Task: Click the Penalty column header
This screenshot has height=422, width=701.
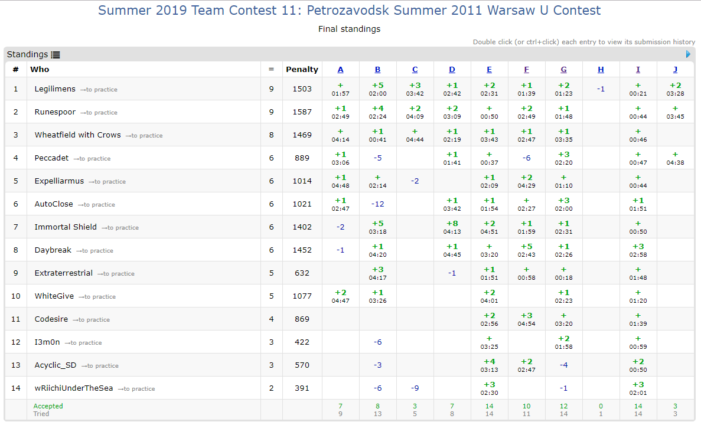Action: pos(302,70)
